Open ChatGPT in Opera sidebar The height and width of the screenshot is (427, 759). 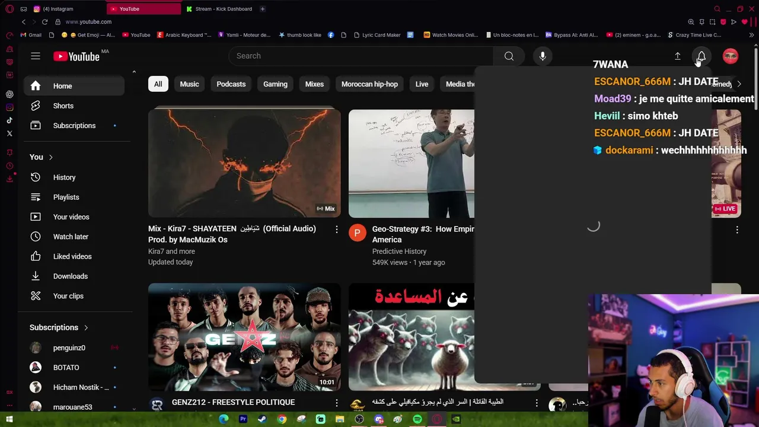point(9,94)
